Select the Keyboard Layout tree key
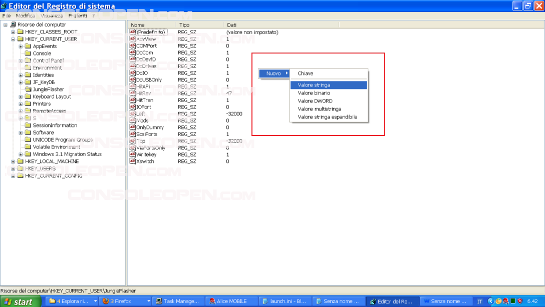Viewport: 545px width, 307px height. 52,96
